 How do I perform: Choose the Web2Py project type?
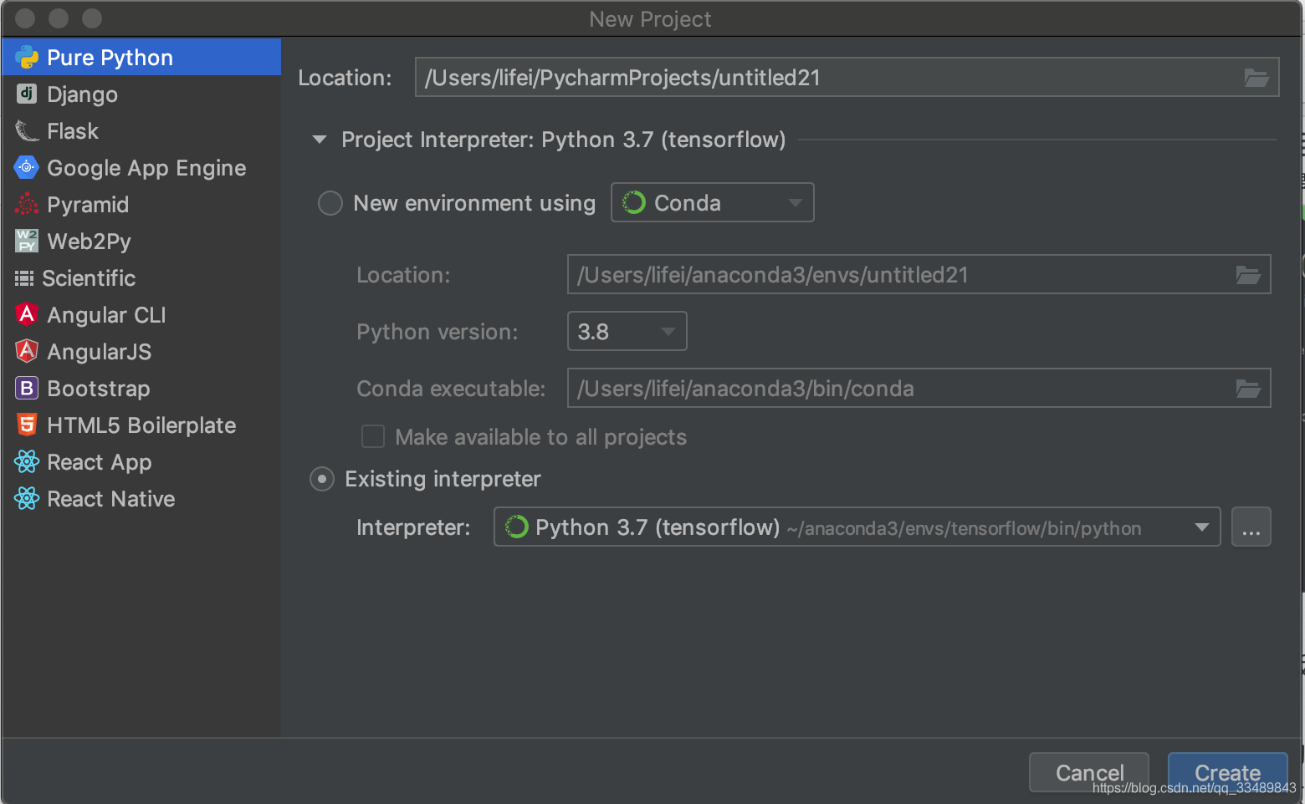coord(141,241)
